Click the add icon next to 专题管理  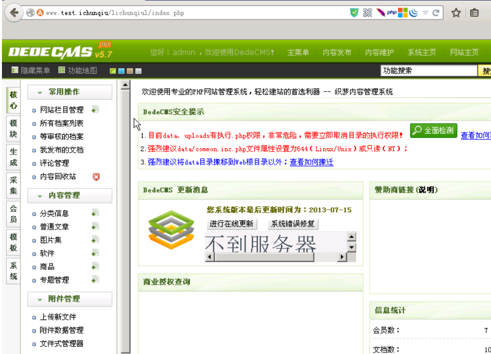click(96, 279)
